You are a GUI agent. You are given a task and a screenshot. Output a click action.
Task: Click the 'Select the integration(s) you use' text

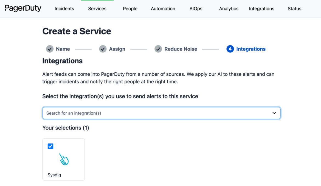[120, 96]
